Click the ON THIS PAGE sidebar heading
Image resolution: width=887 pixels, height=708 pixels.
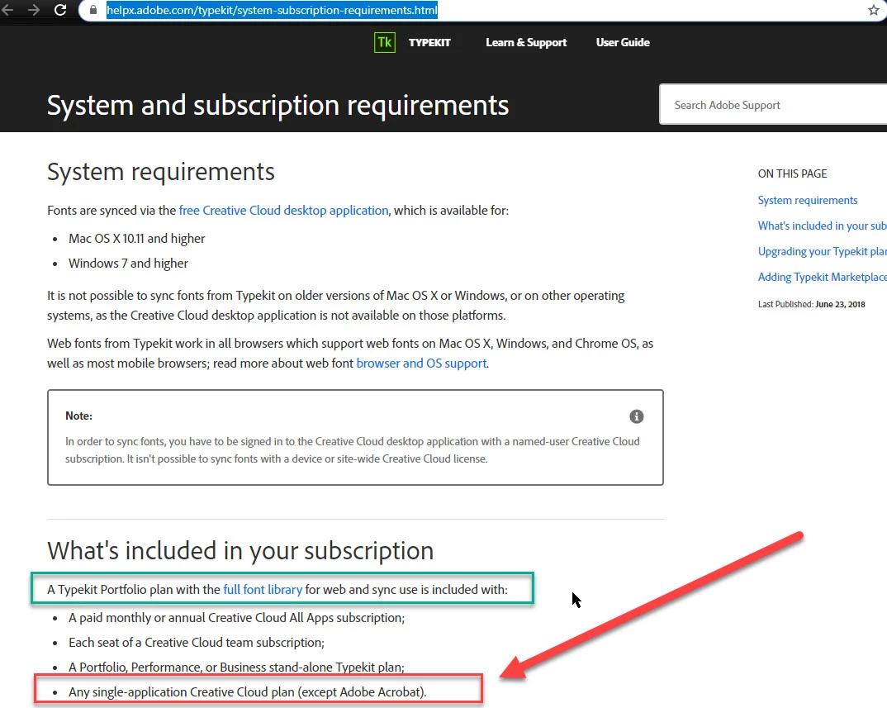792,173
